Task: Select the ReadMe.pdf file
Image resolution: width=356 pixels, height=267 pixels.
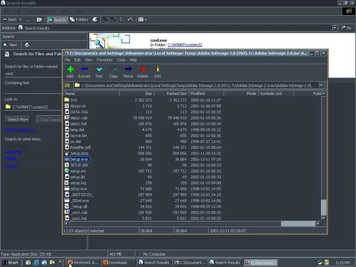Action: coord(80,147)
